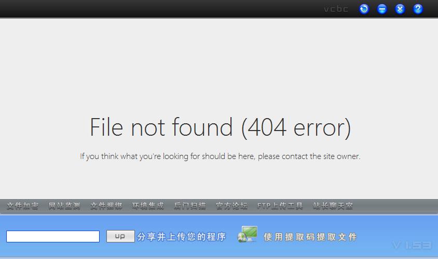
Task: Click the vcbc title text
Action: point(336,9)
